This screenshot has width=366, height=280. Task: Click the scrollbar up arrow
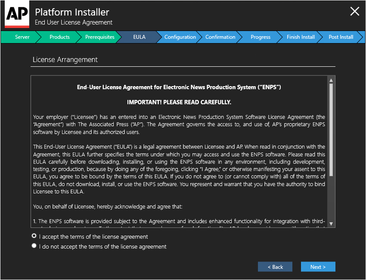click(331, 80)
